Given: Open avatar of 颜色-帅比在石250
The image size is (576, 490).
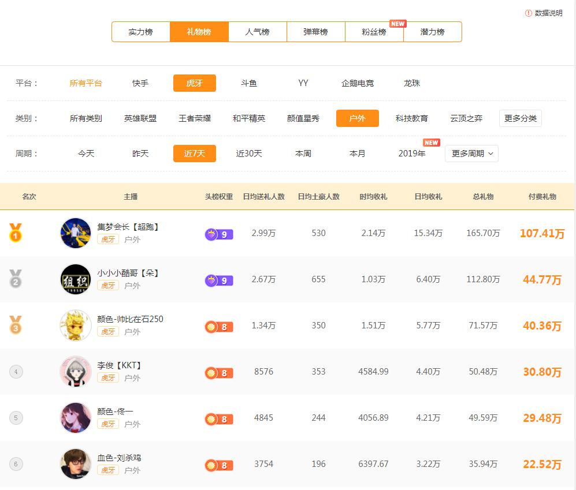Looking at the screenshot, I should pyautogui.click(x=76, y=326).
